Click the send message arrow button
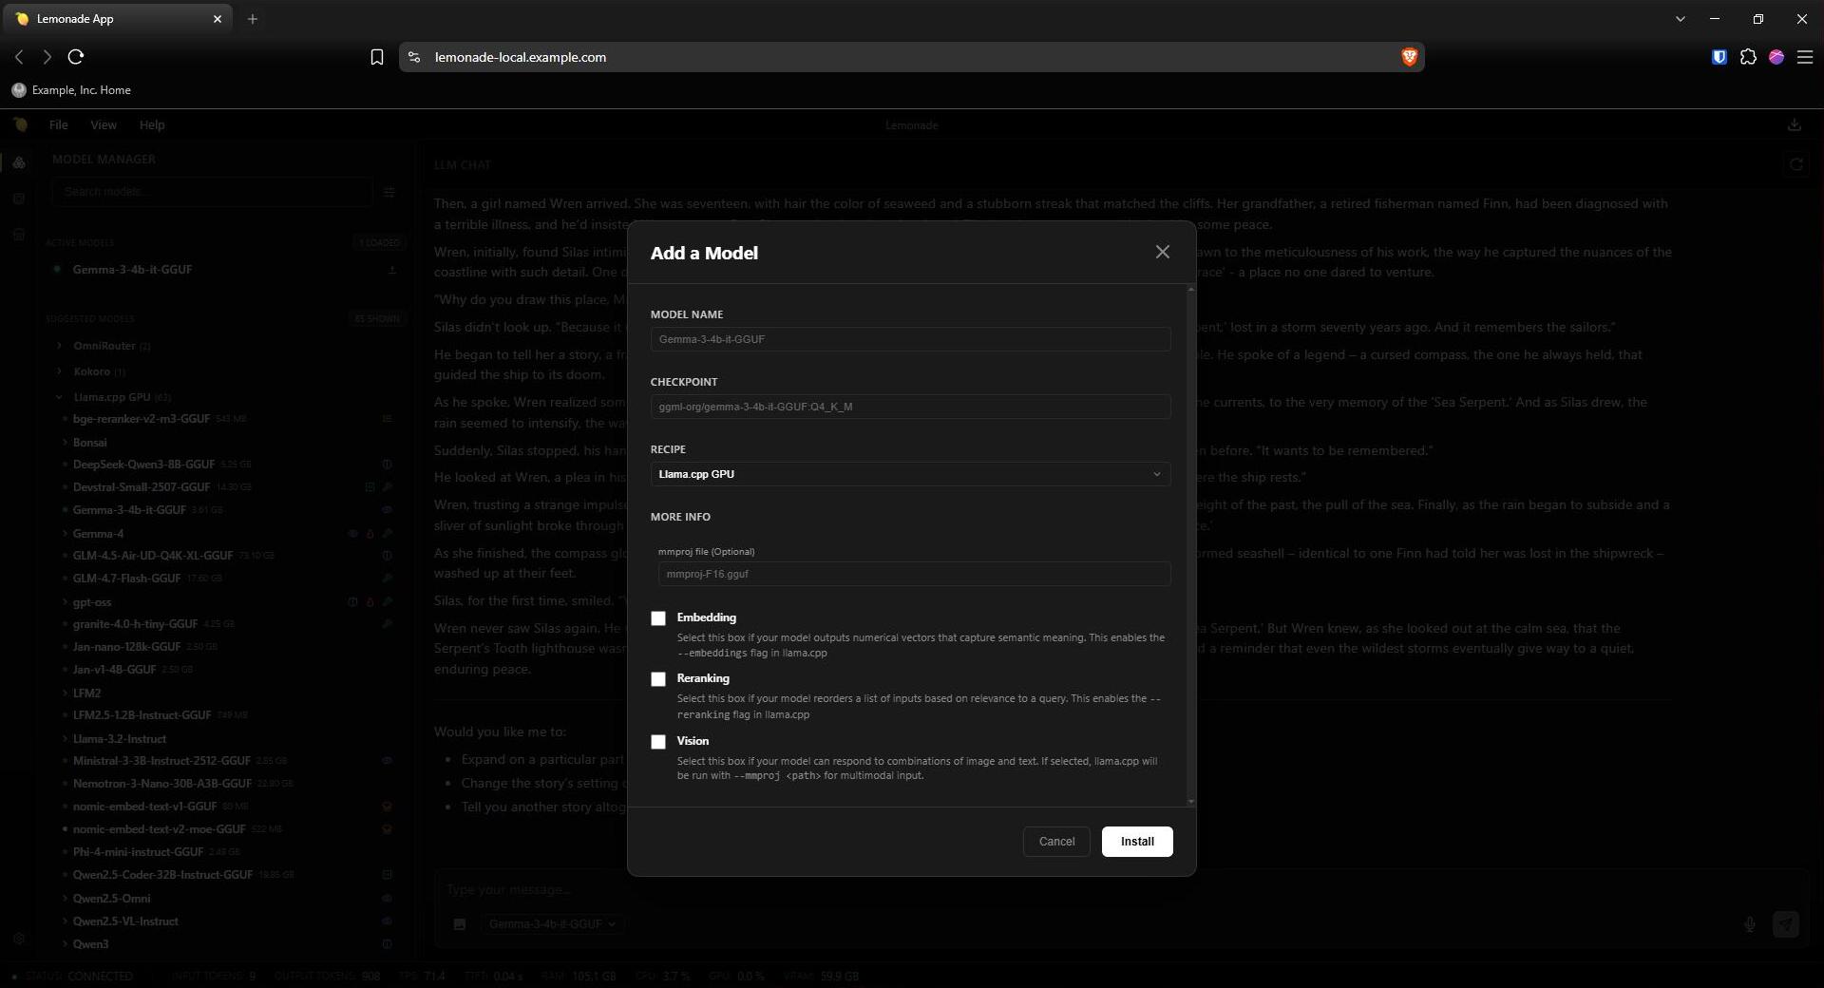1824x988 pixels. [x=1786, y=924]
